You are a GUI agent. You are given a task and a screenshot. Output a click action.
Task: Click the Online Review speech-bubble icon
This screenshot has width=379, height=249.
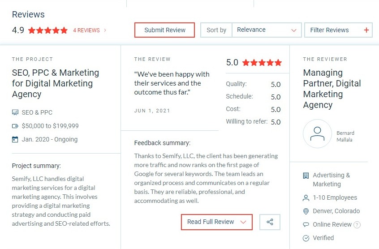[306, 225]
